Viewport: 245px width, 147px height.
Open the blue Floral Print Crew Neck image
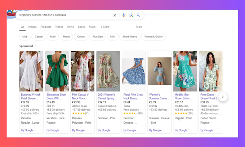(x=134, y=71)
